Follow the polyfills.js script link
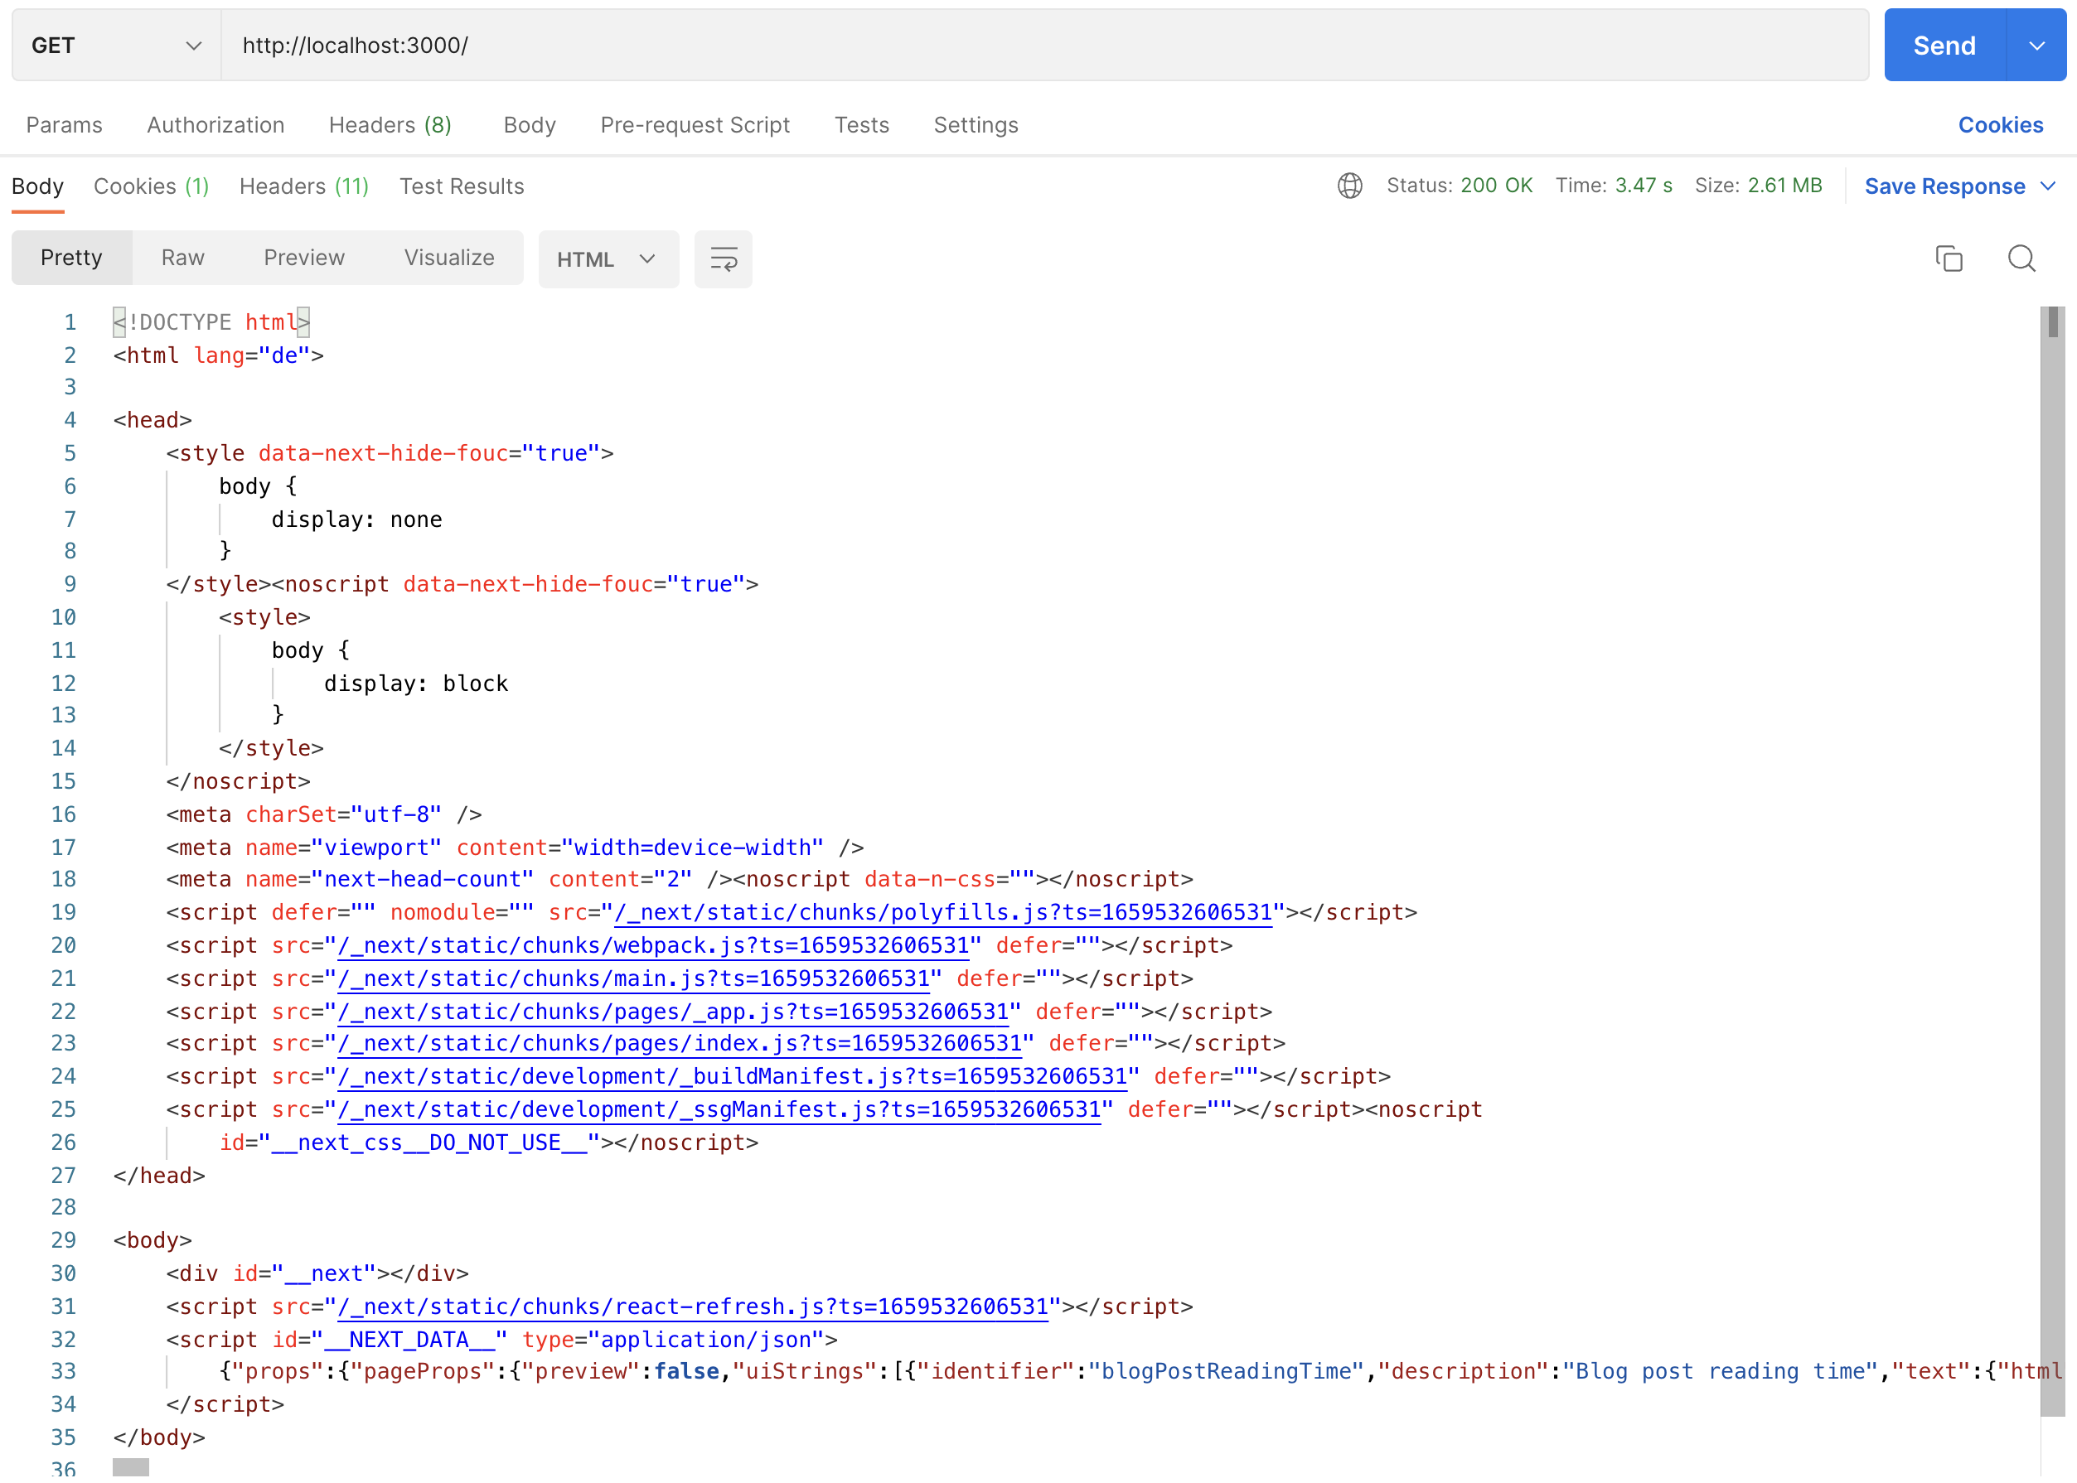Image resolution: width=2077 pixels, height=1483 pixels. point(943,912)
